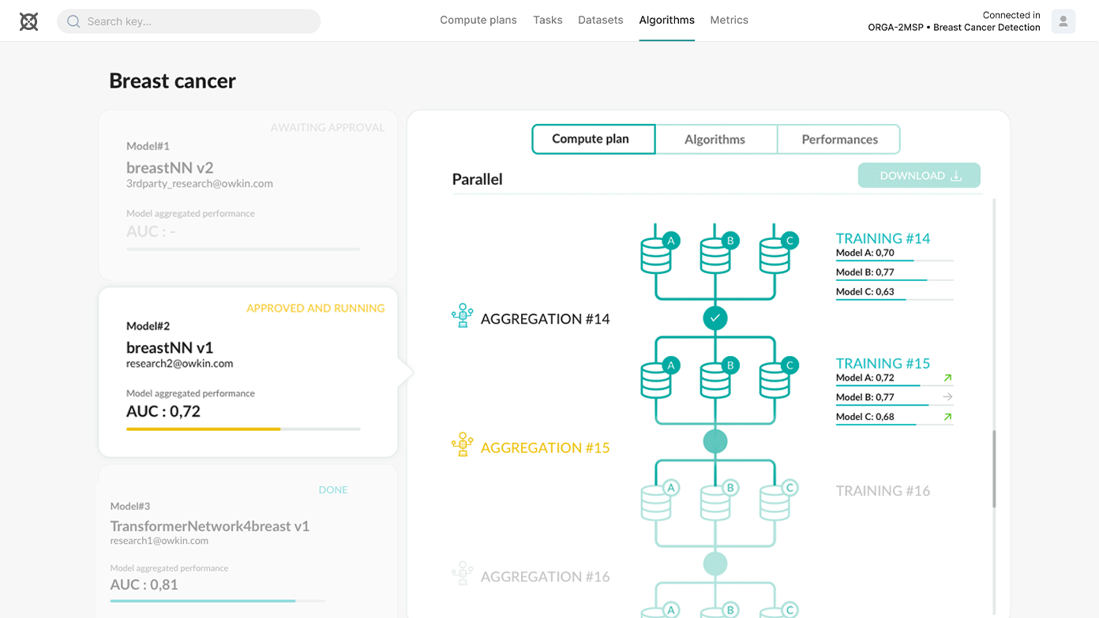
Task: Click the Aggregation #16 circle node
Action: pyautogui.click(x=715, y=564)
